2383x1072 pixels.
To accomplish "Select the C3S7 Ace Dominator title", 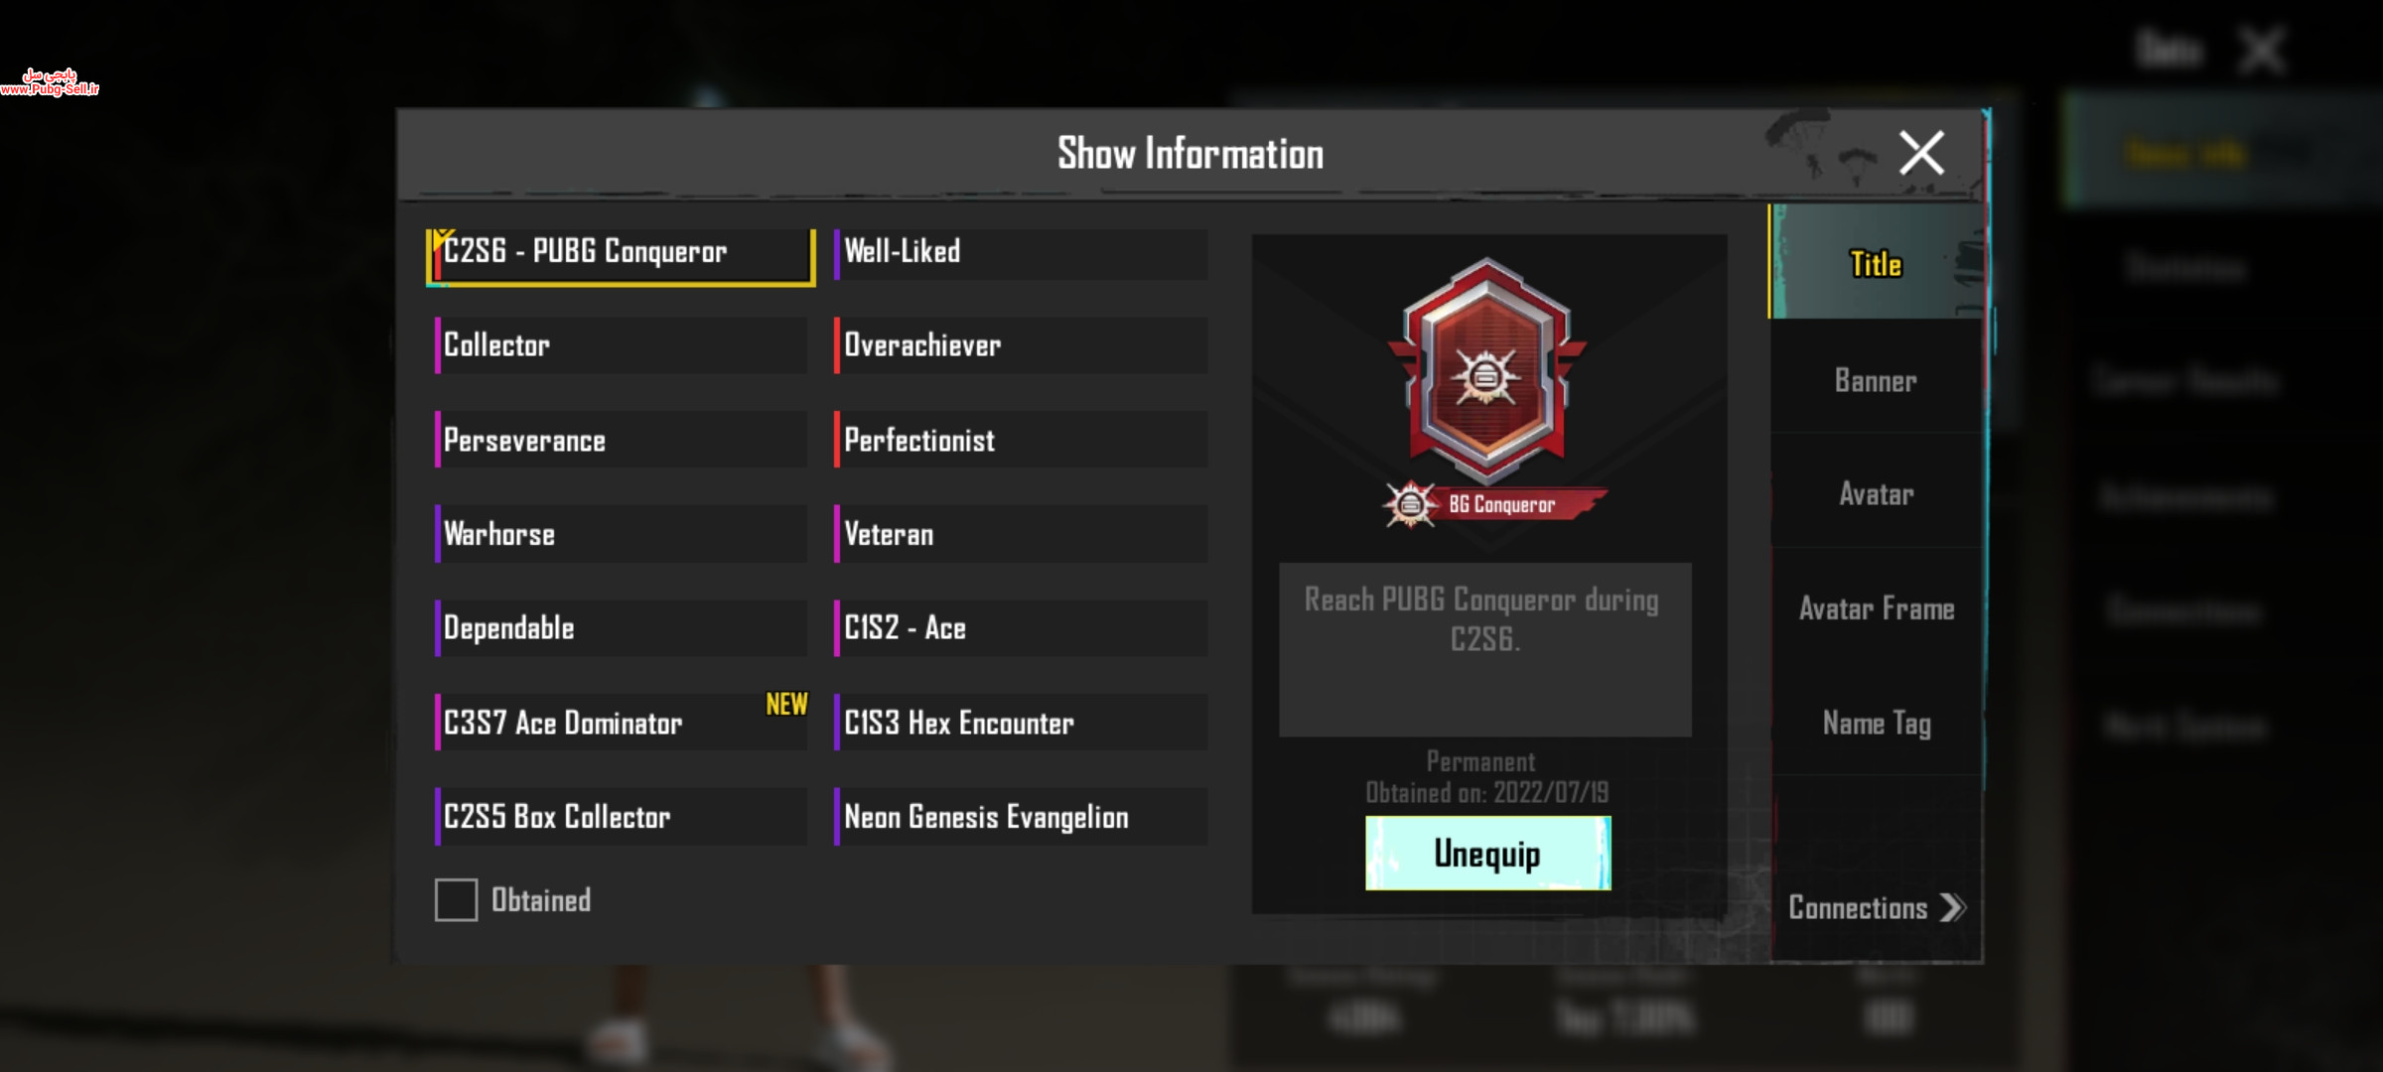I will coord(621,722).
